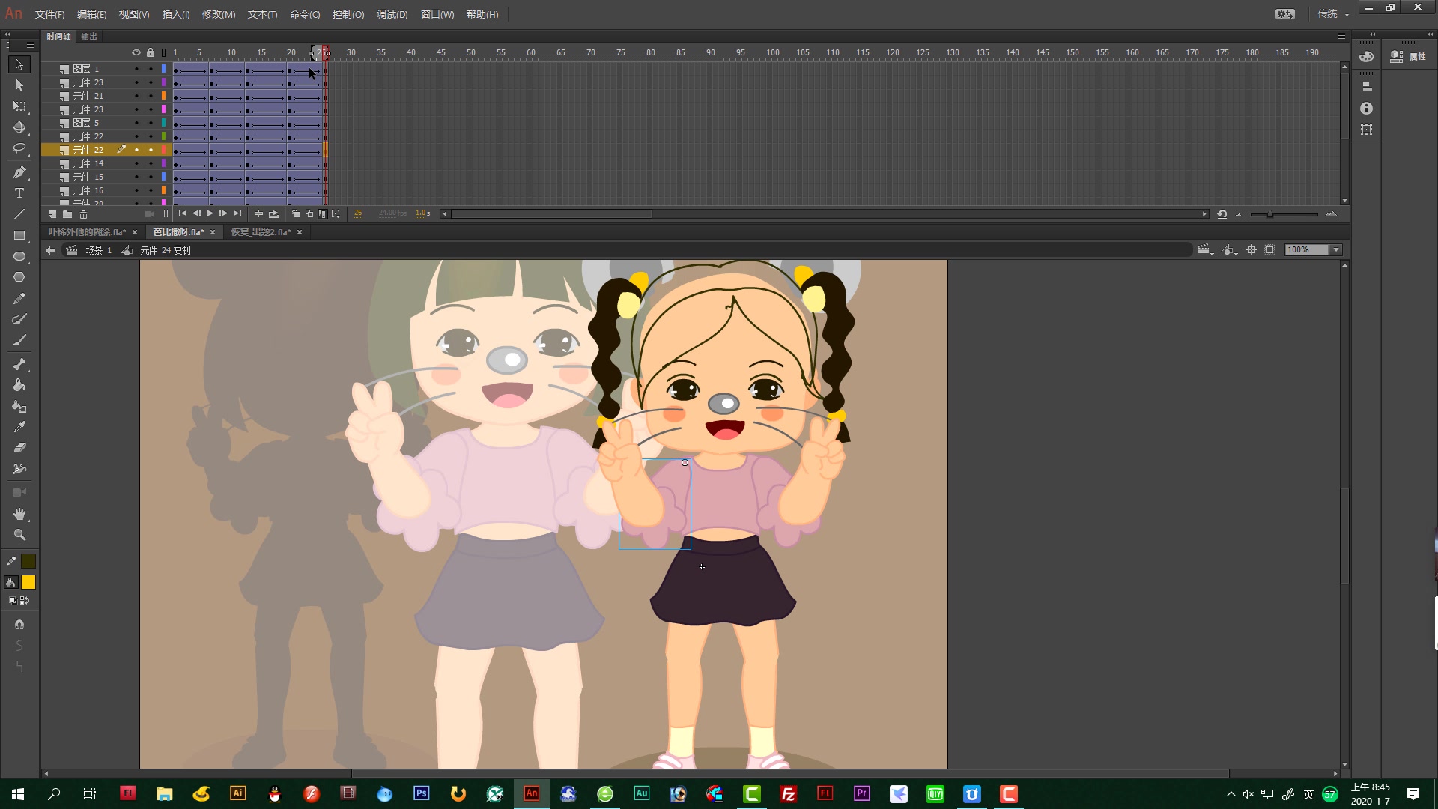Toggle lock dot for 图层 1 layer
The height and width of the screenshot is (809, 1438).
[x=151, y=69]
